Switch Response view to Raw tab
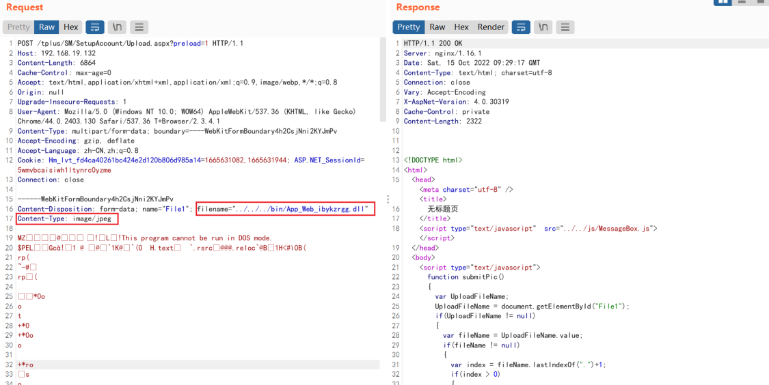769x385 pixels. point(437,27)
